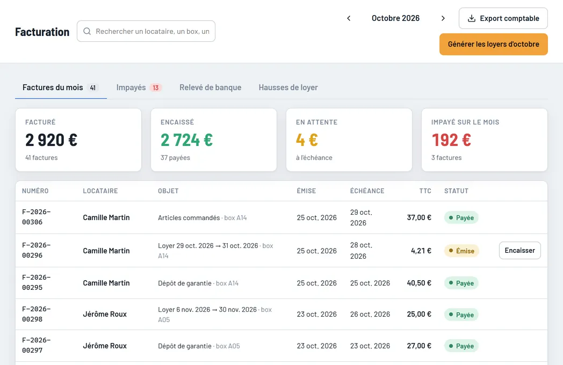
Task: Click the magnifier icon in search box
Action: (x=87, y=31)
